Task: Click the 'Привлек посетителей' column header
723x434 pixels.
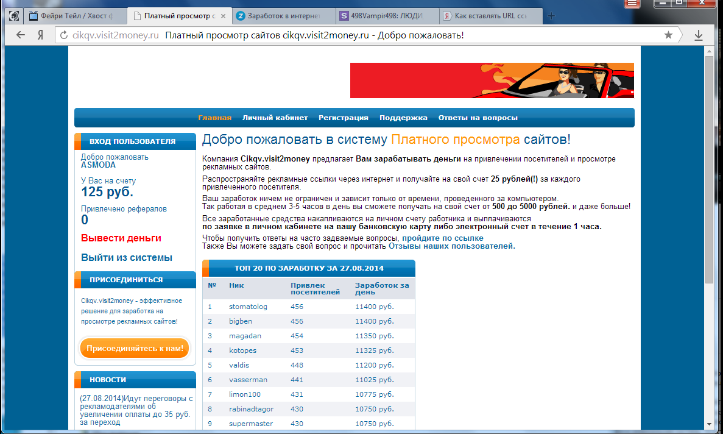Action: coord(315,289)
